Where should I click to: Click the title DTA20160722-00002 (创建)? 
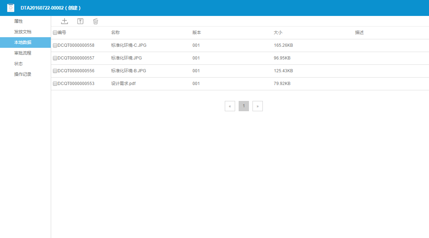[x=50, y=8]
